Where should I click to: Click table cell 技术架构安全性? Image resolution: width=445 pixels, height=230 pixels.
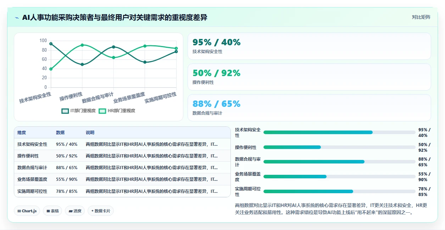click(32, 144)
